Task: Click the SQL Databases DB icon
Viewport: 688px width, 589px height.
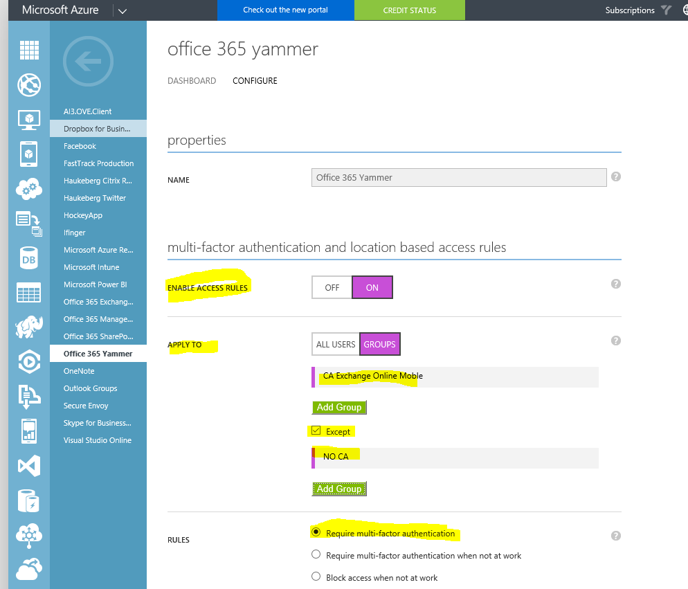Action: 28,258
